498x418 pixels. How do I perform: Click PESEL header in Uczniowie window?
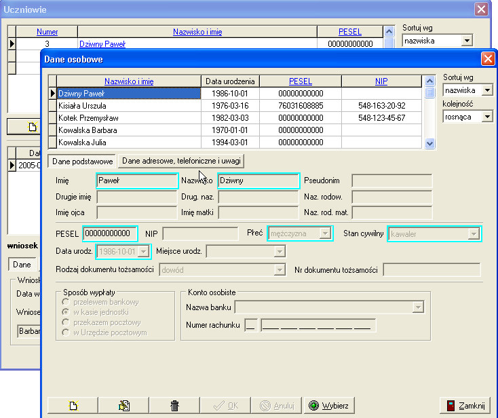click(350, 32)
